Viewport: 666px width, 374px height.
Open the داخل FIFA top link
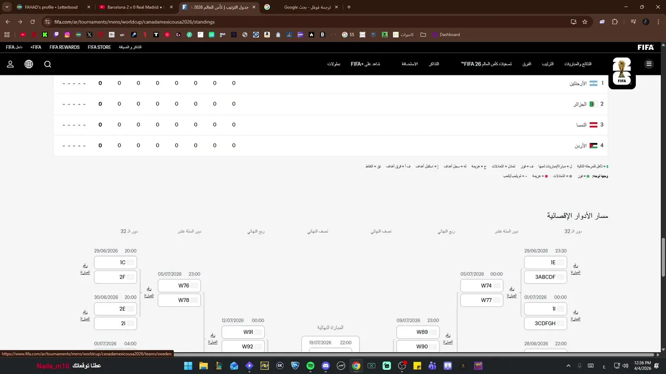[x=14, y=47]
